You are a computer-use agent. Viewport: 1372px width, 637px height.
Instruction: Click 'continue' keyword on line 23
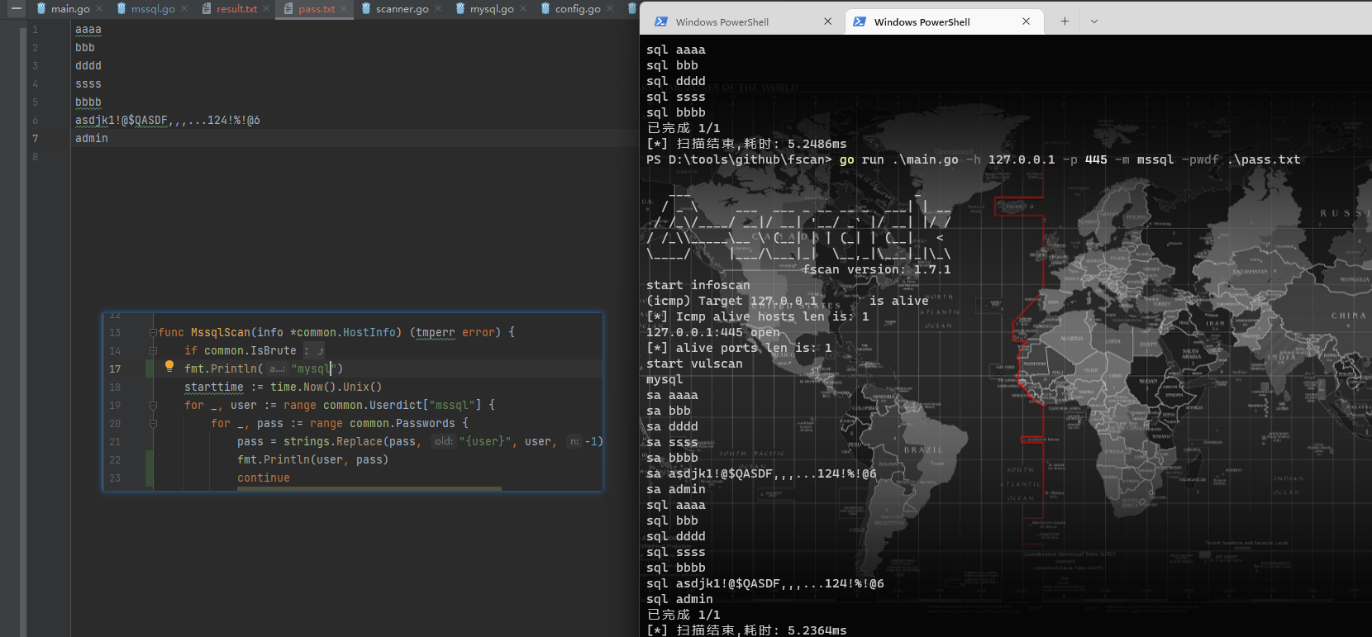[264, 478]
